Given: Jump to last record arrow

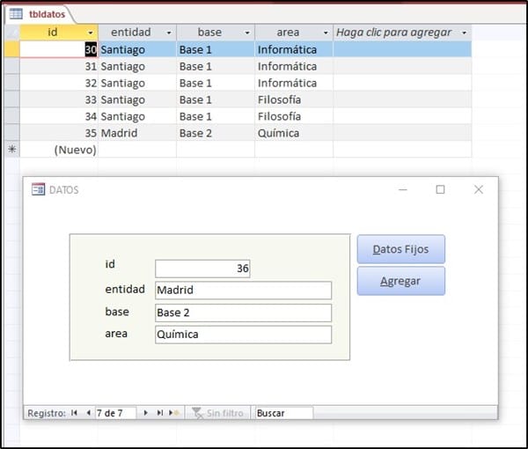Looking at the screenshot, I should point(160,413).
